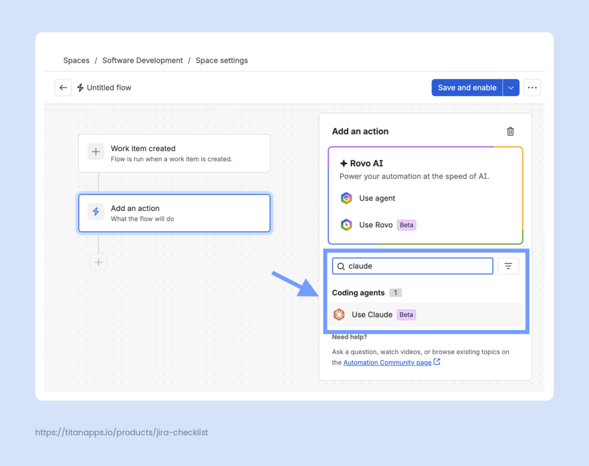Click the search field containing claude
The image size is (589, 466).
(412, 266)
